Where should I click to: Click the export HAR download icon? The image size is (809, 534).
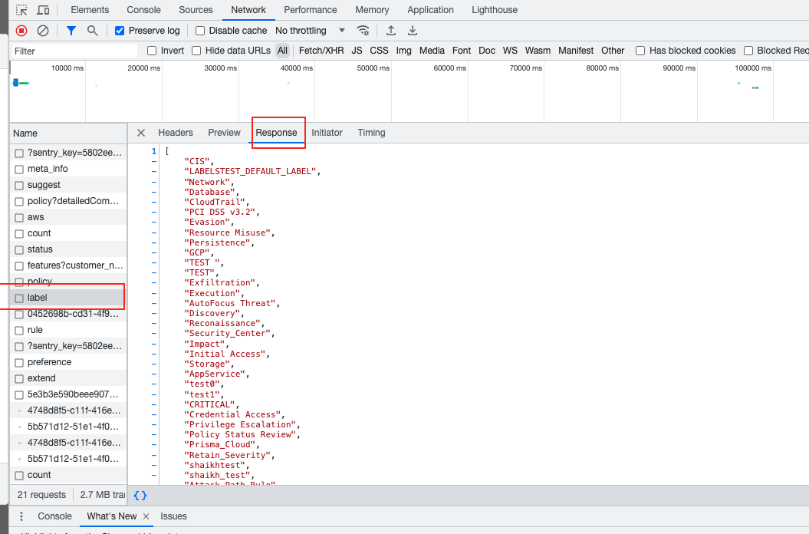413,31
